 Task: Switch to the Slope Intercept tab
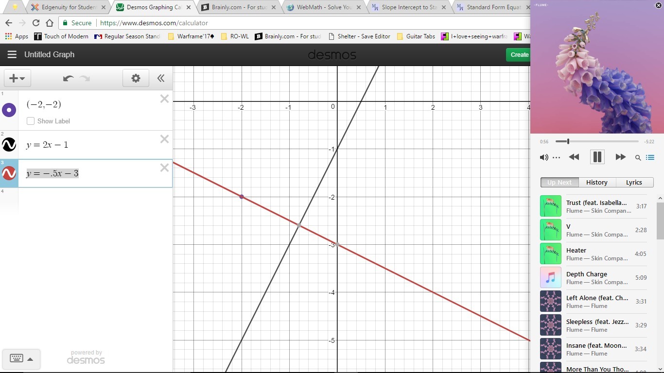tap(409, 7)
